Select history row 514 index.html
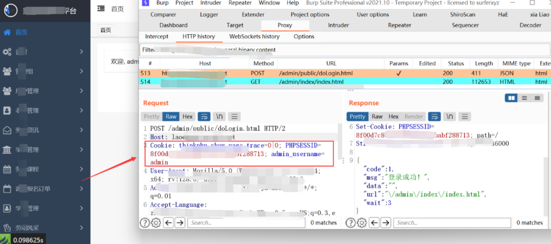This screenshot has height=244, width=551. (345, 82)
